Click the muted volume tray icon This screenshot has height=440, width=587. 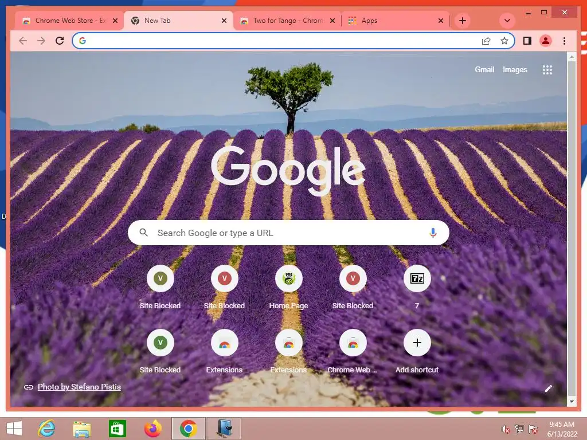coord(505,429)
